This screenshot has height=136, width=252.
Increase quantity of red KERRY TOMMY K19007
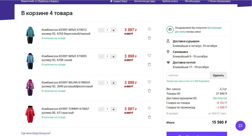coord(114,109)
